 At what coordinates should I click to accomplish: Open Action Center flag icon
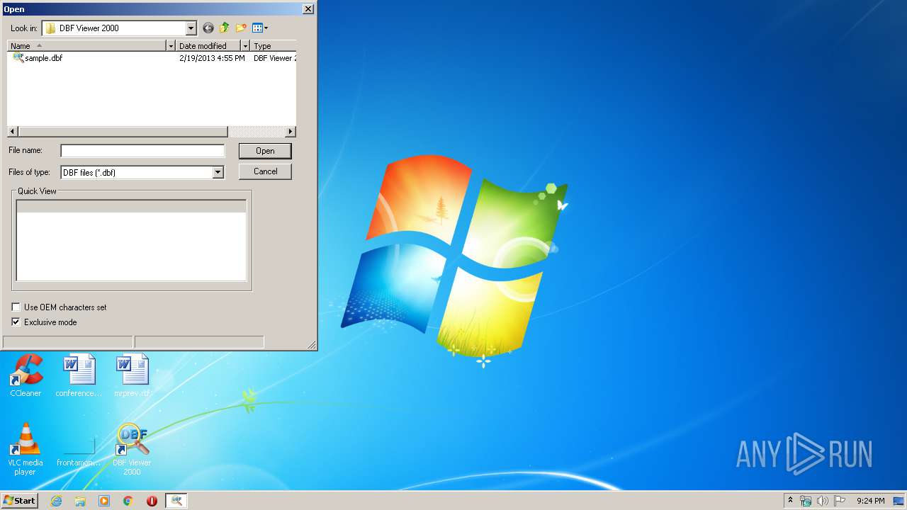tap(840, 501)
